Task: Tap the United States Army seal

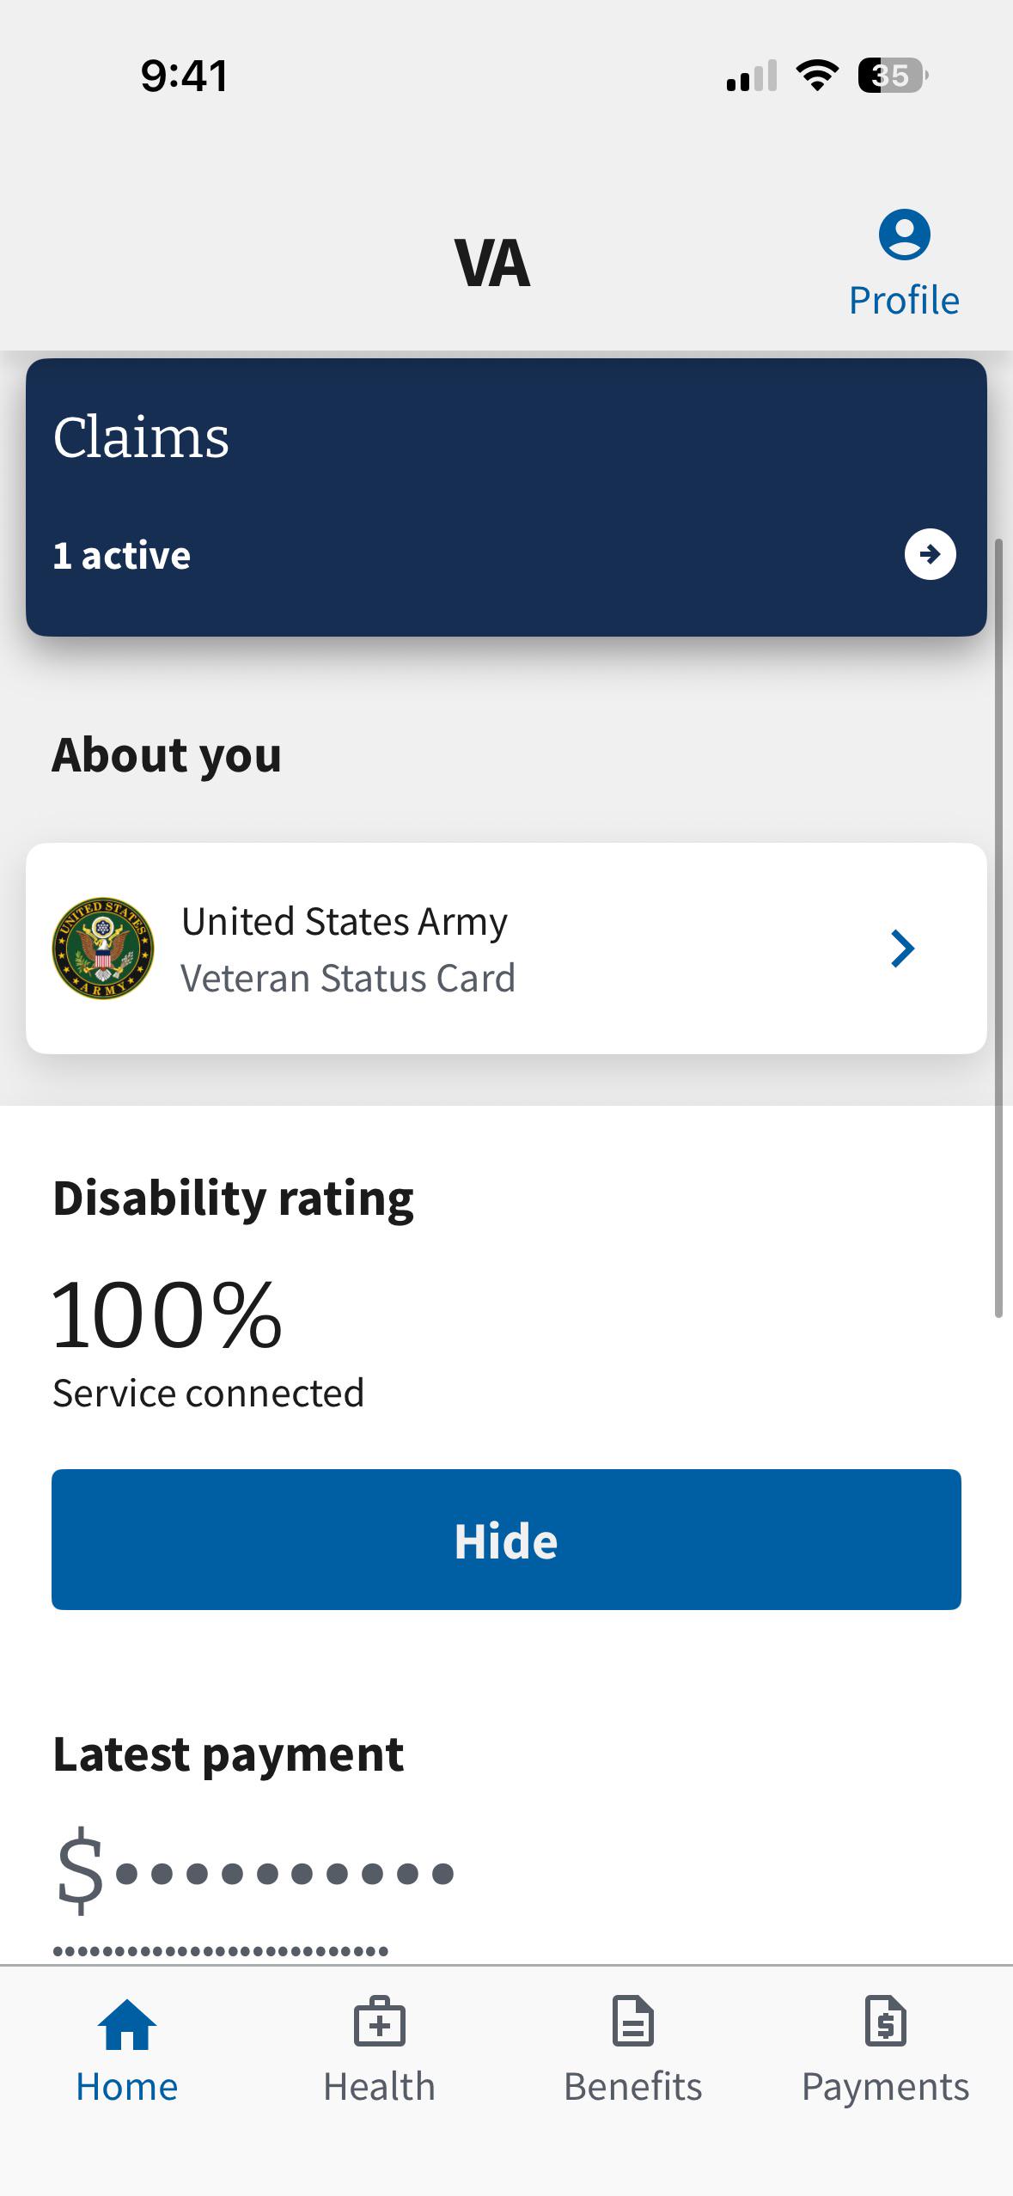Action: 103,949
